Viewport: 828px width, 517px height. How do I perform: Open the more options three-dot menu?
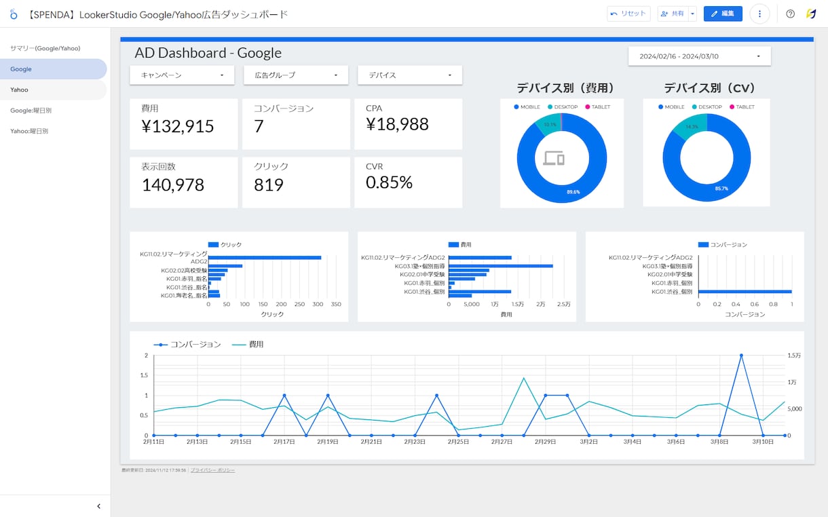pos(759,14)
